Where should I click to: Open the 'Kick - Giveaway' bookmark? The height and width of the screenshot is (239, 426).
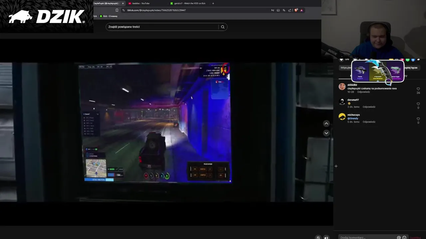(108, 16)
